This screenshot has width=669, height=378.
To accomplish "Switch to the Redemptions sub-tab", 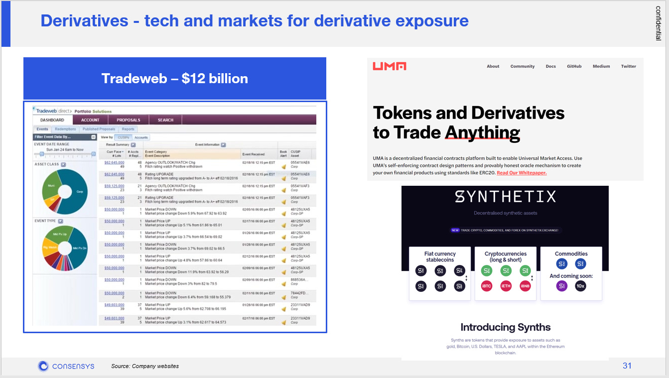I will pos(65,129).
